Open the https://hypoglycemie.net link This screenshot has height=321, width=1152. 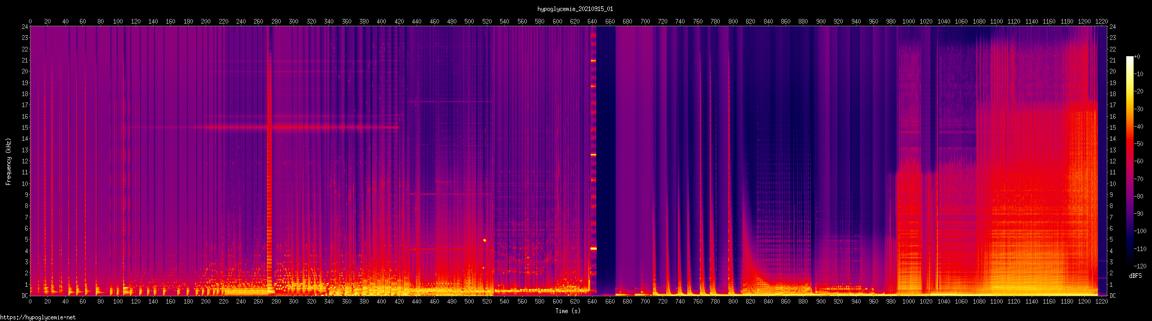[x=38, y=317]
